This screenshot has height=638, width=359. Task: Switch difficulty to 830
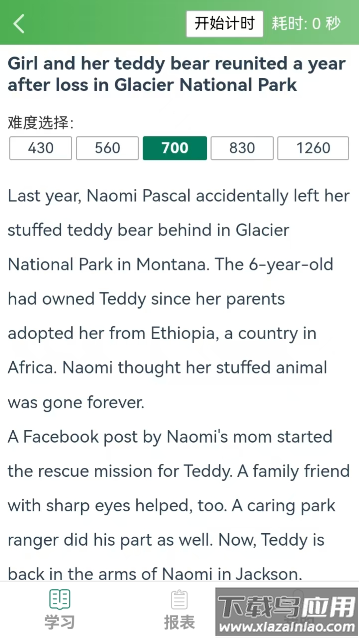click(x=242, y=148)
